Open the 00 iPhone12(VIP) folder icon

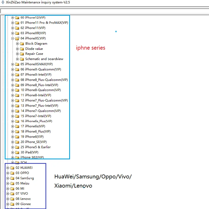(x=18, y=18)
